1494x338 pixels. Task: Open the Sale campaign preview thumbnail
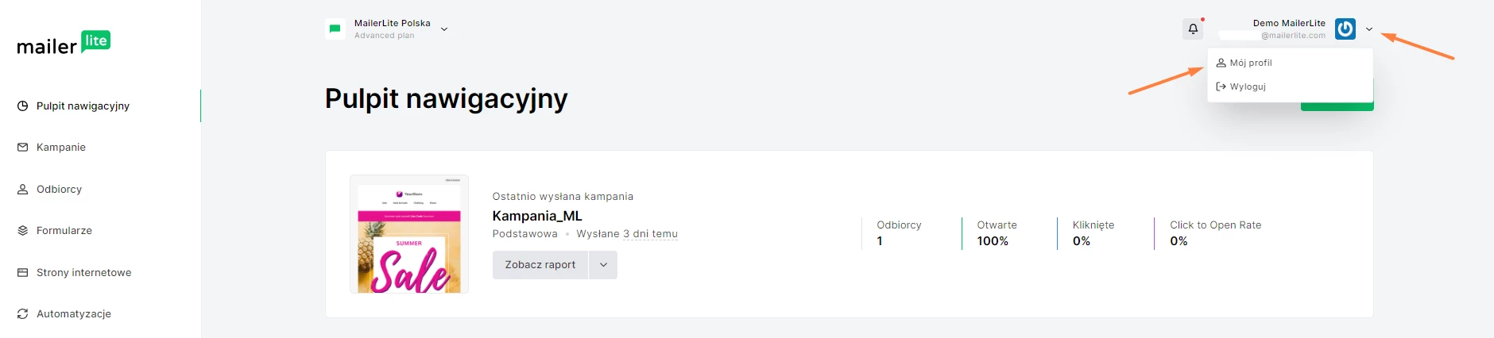point(409,234)
